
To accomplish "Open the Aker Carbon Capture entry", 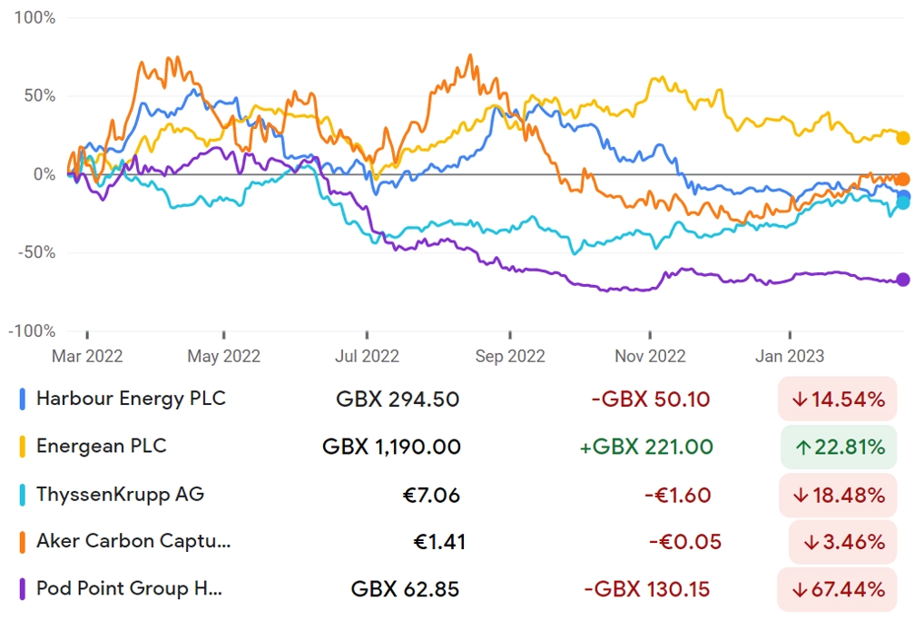I will pyautogui.click(x=457, y=542).
